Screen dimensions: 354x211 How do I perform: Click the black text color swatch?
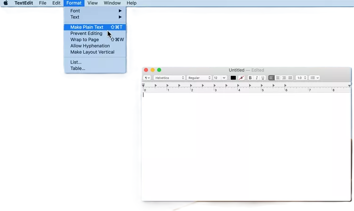(x=233, y=78)
